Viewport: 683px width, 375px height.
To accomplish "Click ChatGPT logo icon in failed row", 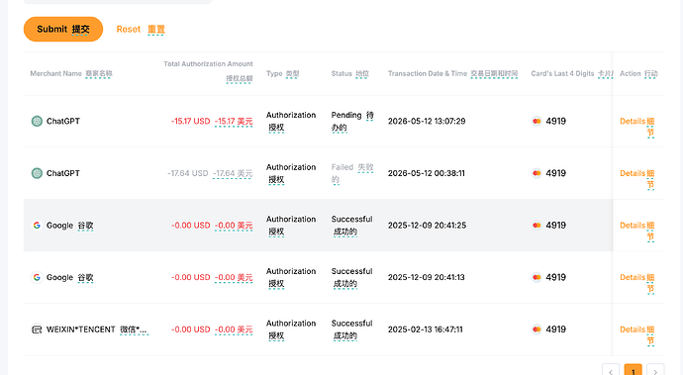I will [x=37, y=173].
